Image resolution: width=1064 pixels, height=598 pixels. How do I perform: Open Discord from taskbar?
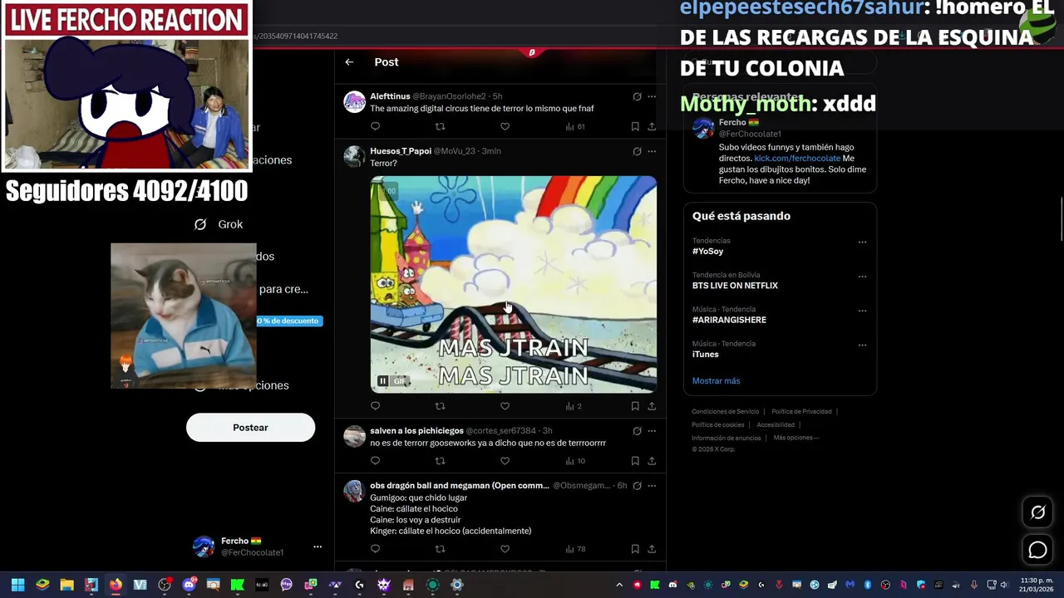189,585
